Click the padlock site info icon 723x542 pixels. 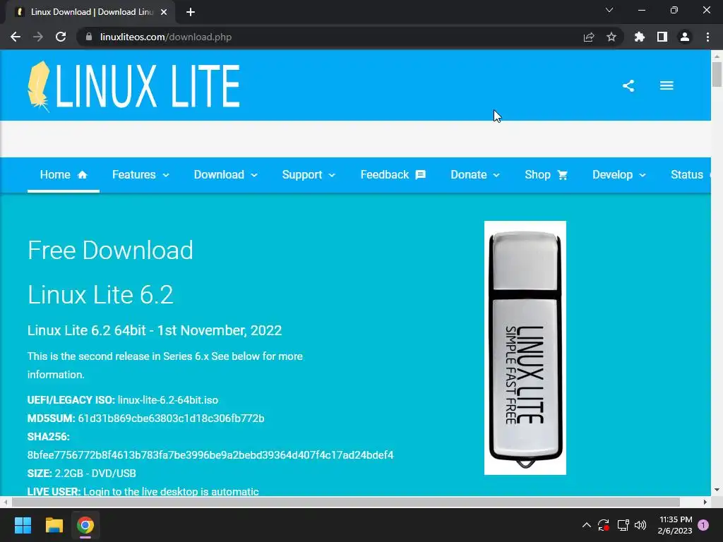(x=89, y=37)
